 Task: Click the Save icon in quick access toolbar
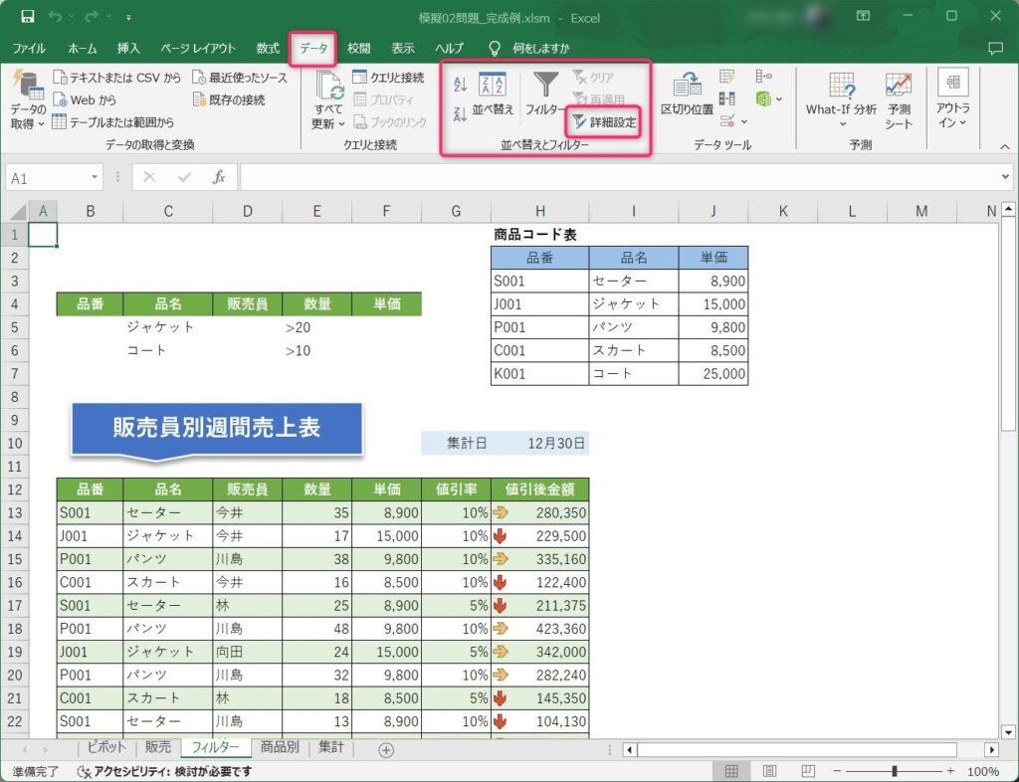pyautogui.click(x=27, y=17)
